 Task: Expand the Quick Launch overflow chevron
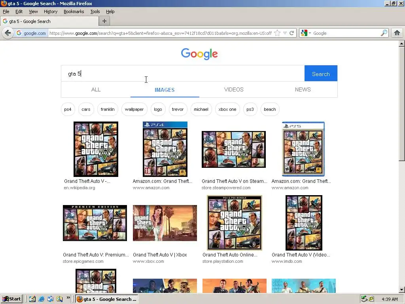pyautogui.click(x=68, y=298)
